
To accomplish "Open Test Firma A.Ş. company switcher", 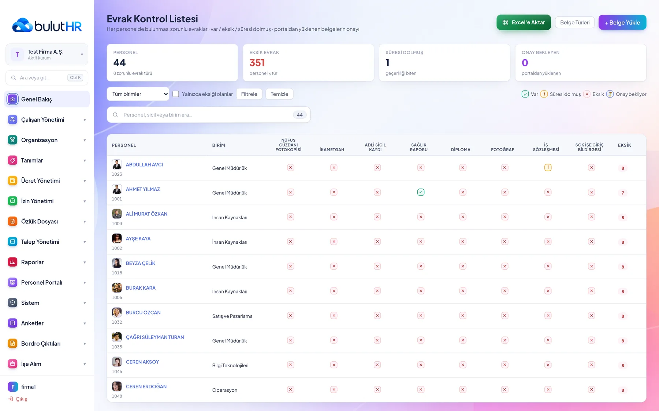I will (47, 54).
